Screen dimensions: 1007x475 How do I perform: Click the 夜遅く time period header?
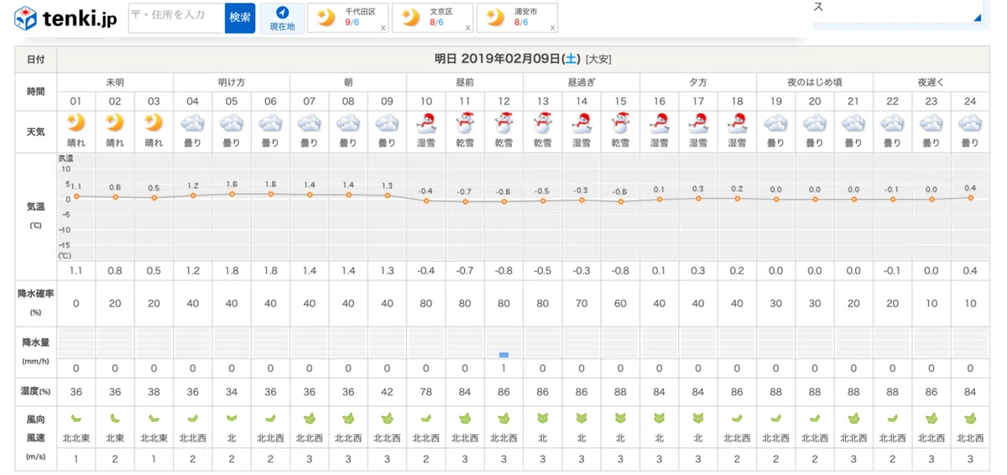pyautogui.click(x=931, y=82)
